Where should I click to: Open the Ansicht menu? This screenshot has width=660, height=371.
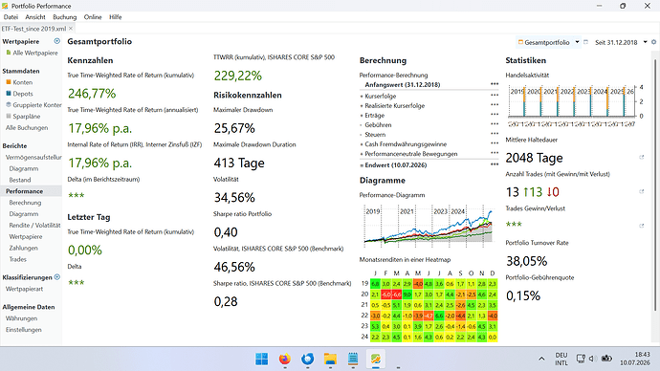(x=35, y=17)
